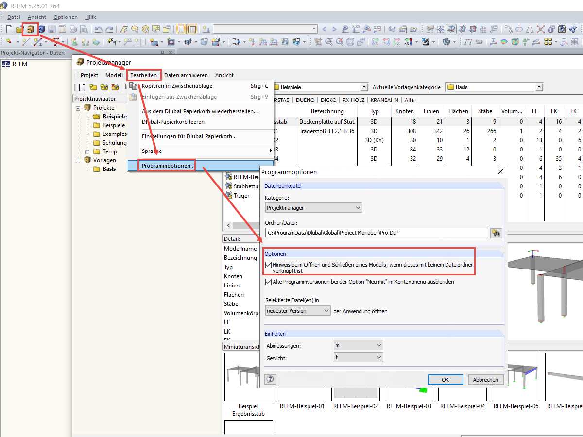Screen dimensions: 583x437
Task: Click the Redo arrow in RFEM toolbar
Action: (x=109, y=29)
